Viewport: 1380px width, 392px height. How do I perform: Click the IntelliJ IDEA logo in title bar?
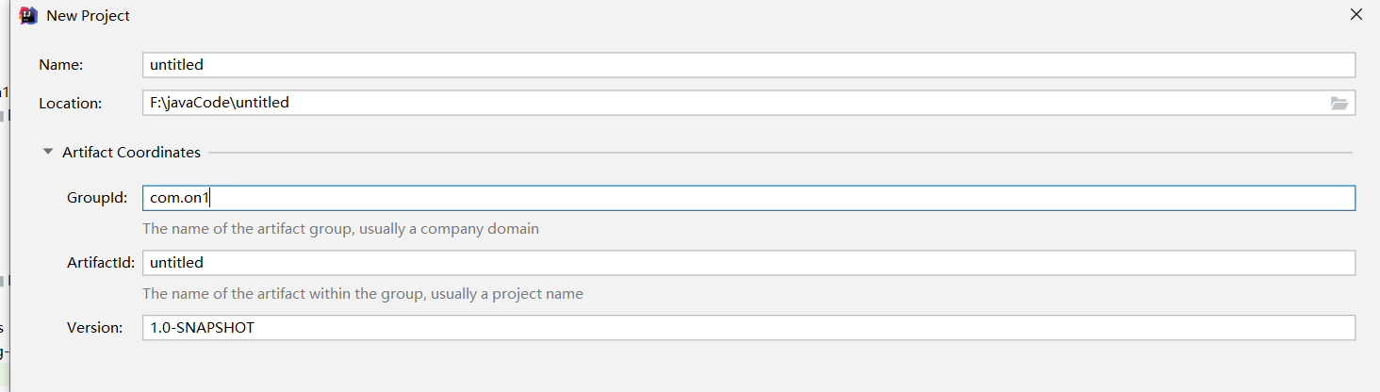click(x=28, y=15)
